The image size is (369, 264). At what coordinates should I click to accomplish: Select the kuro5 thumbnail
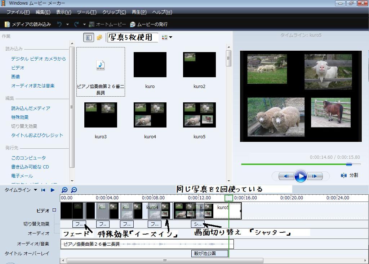199,115
